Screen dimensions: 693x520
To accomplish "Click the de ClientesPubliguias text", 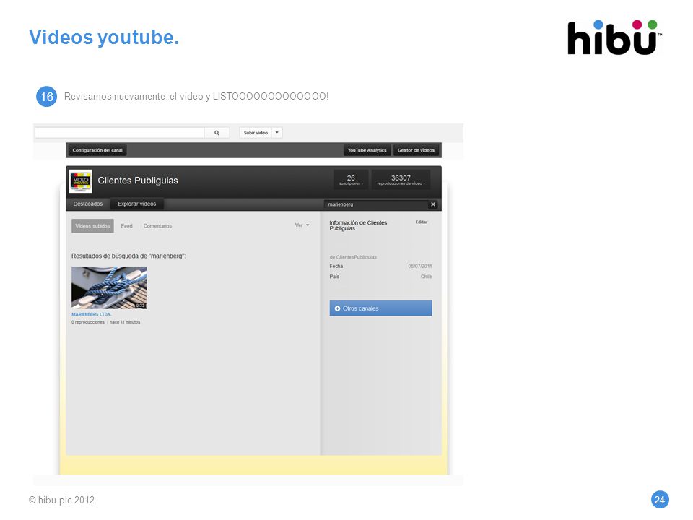I will tap(353, 257).
